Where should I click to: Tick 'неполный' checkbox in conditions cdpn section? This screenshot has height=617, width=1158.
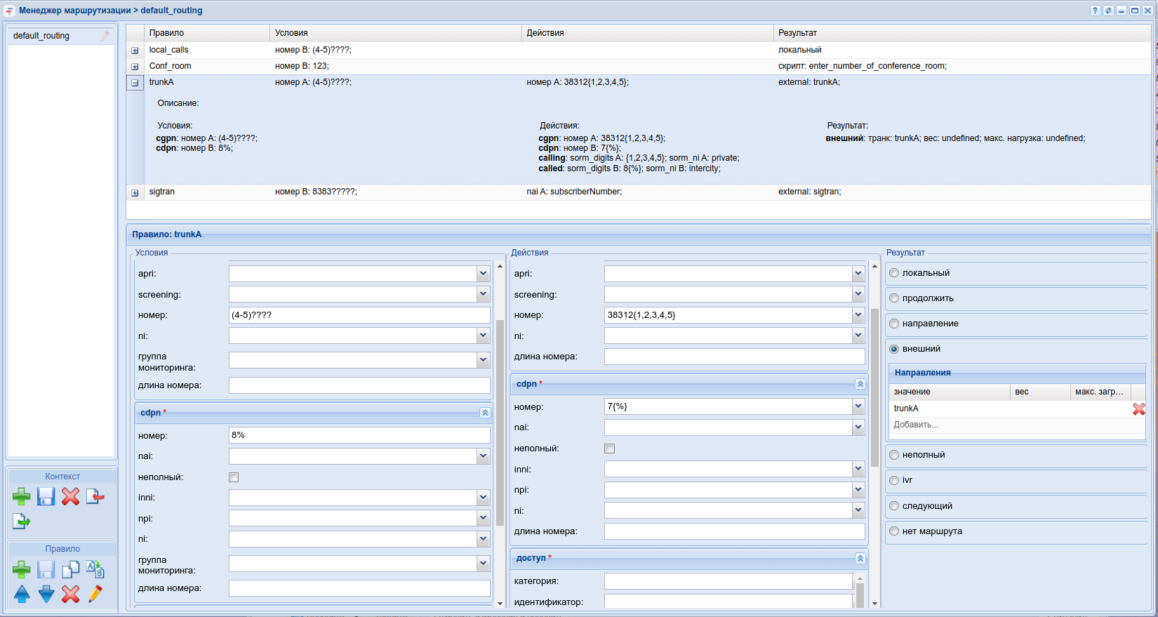click(x=234, y=477)
